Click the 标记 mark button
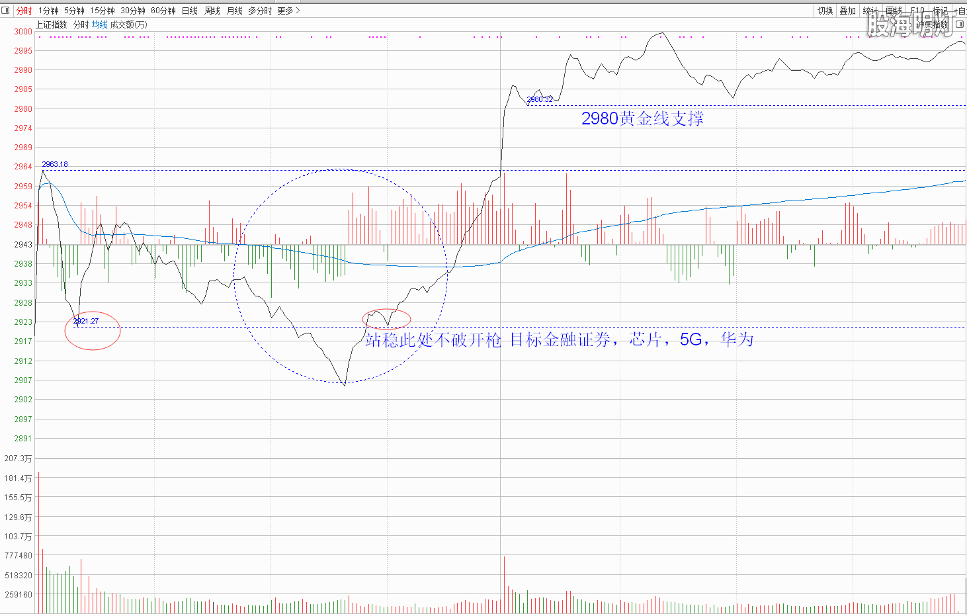The height and width of the screenshot is (616, 967). click(x=940, y=11)
